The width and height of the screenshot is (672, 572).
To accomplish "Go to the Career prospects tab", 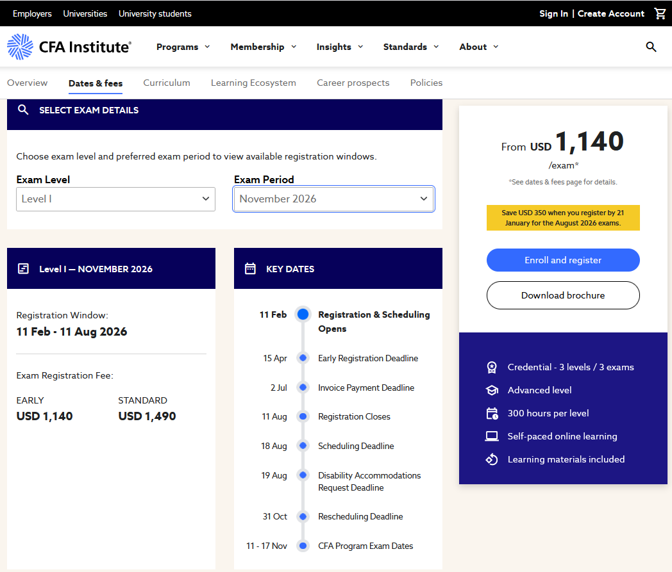I will tap(353, 83).
